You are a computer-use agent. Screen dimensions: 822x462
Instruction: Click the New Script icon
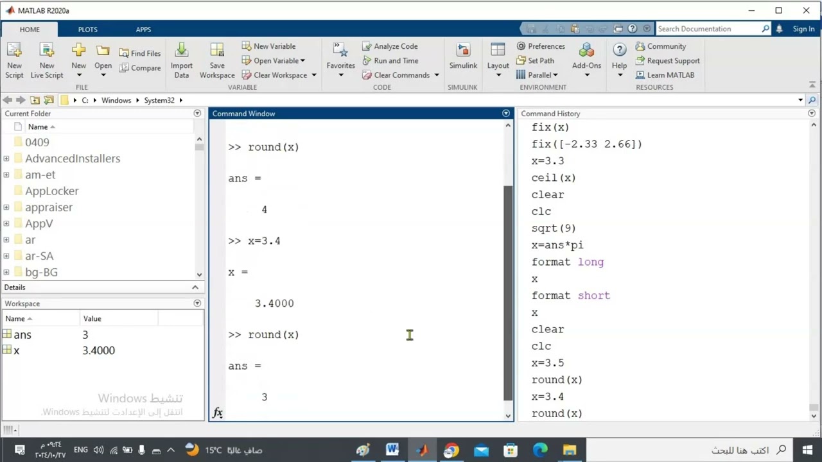pos(14,60)
